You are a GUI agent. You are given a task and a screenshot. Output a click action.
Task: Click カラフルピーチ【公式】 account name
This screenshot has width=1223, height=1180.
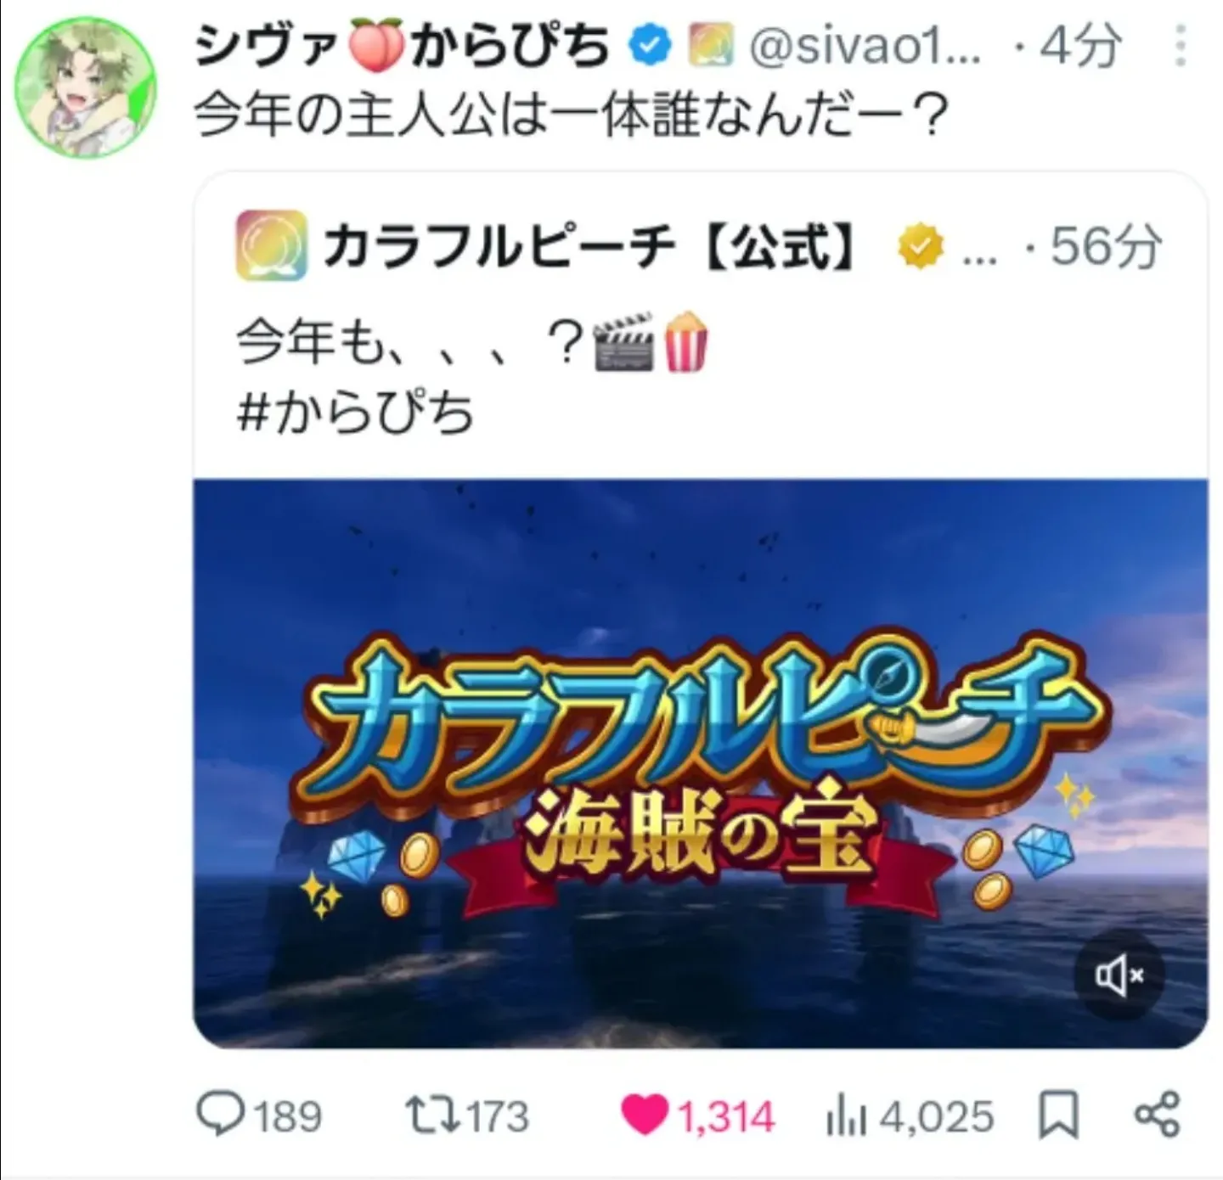click(589, 247)
